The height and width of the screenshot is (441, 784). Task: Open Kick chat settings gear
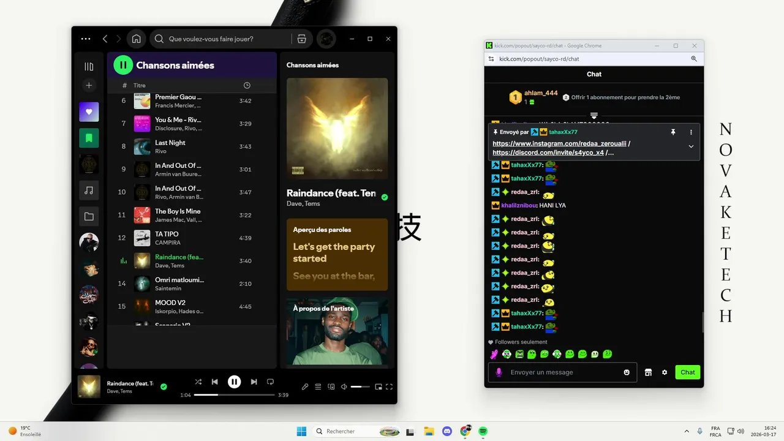click(665, 372)
